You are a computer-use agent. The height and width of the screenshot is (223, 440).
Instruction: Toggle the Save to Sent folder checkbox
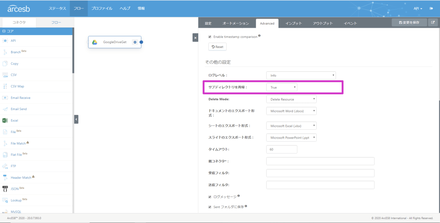pos(210,207)
